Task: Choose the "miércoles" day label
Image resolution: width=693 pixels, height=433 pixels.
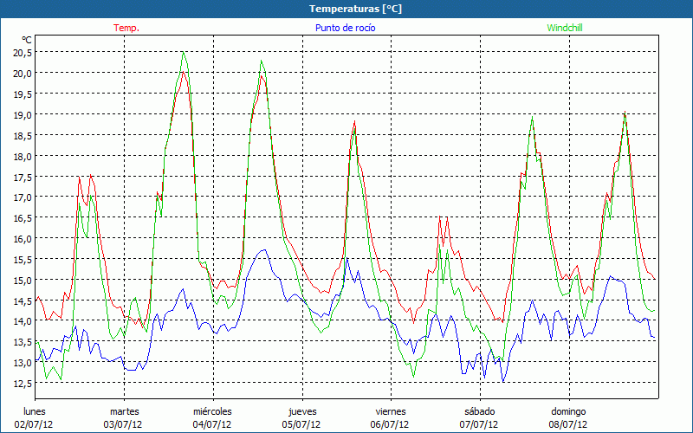Action: coord(212,411)
